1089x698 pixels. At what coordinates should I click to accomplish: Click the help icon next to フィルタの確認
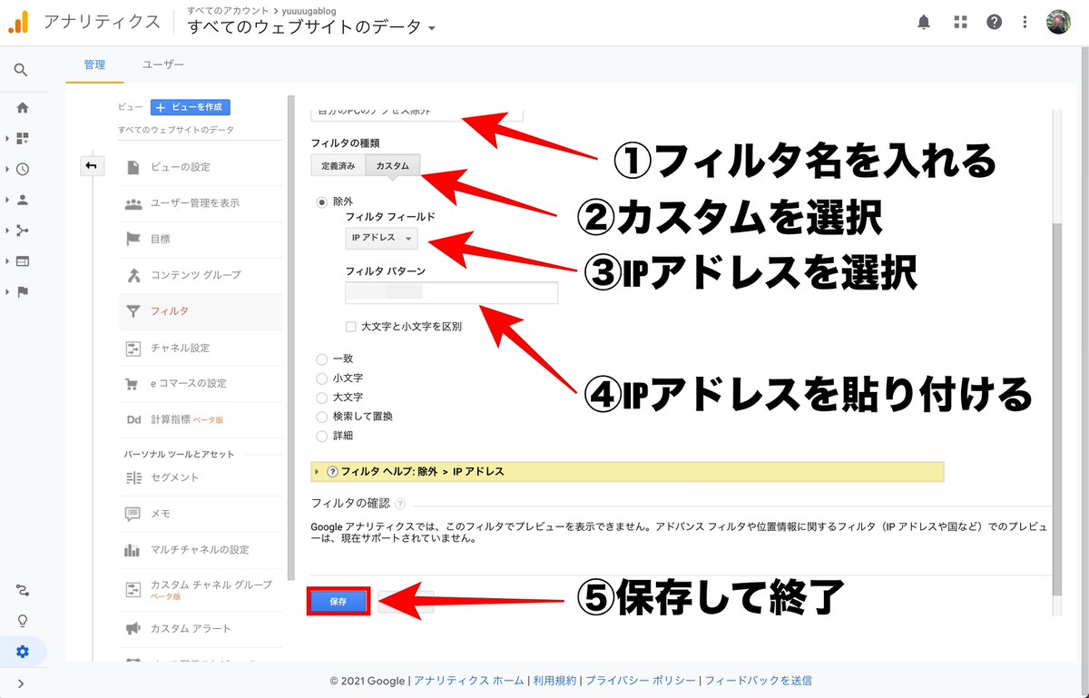(x=400, y=503)
